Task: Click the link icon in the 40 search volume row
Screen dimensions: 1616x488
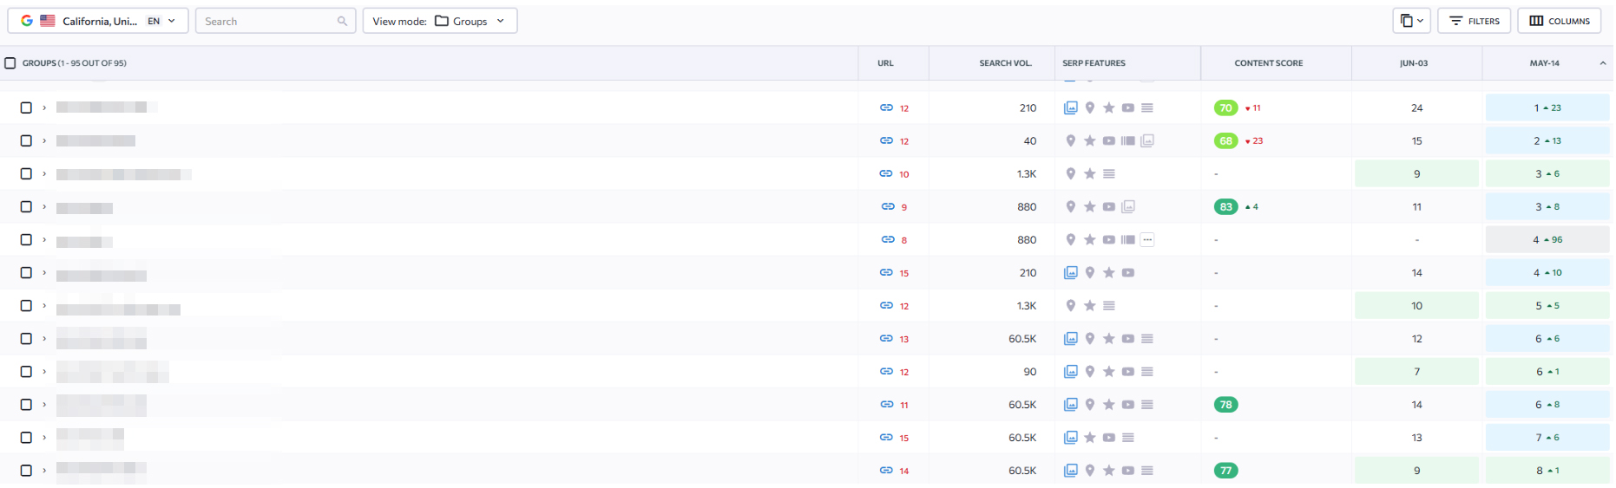Action: pyautogui.click(x=885, y=140)
